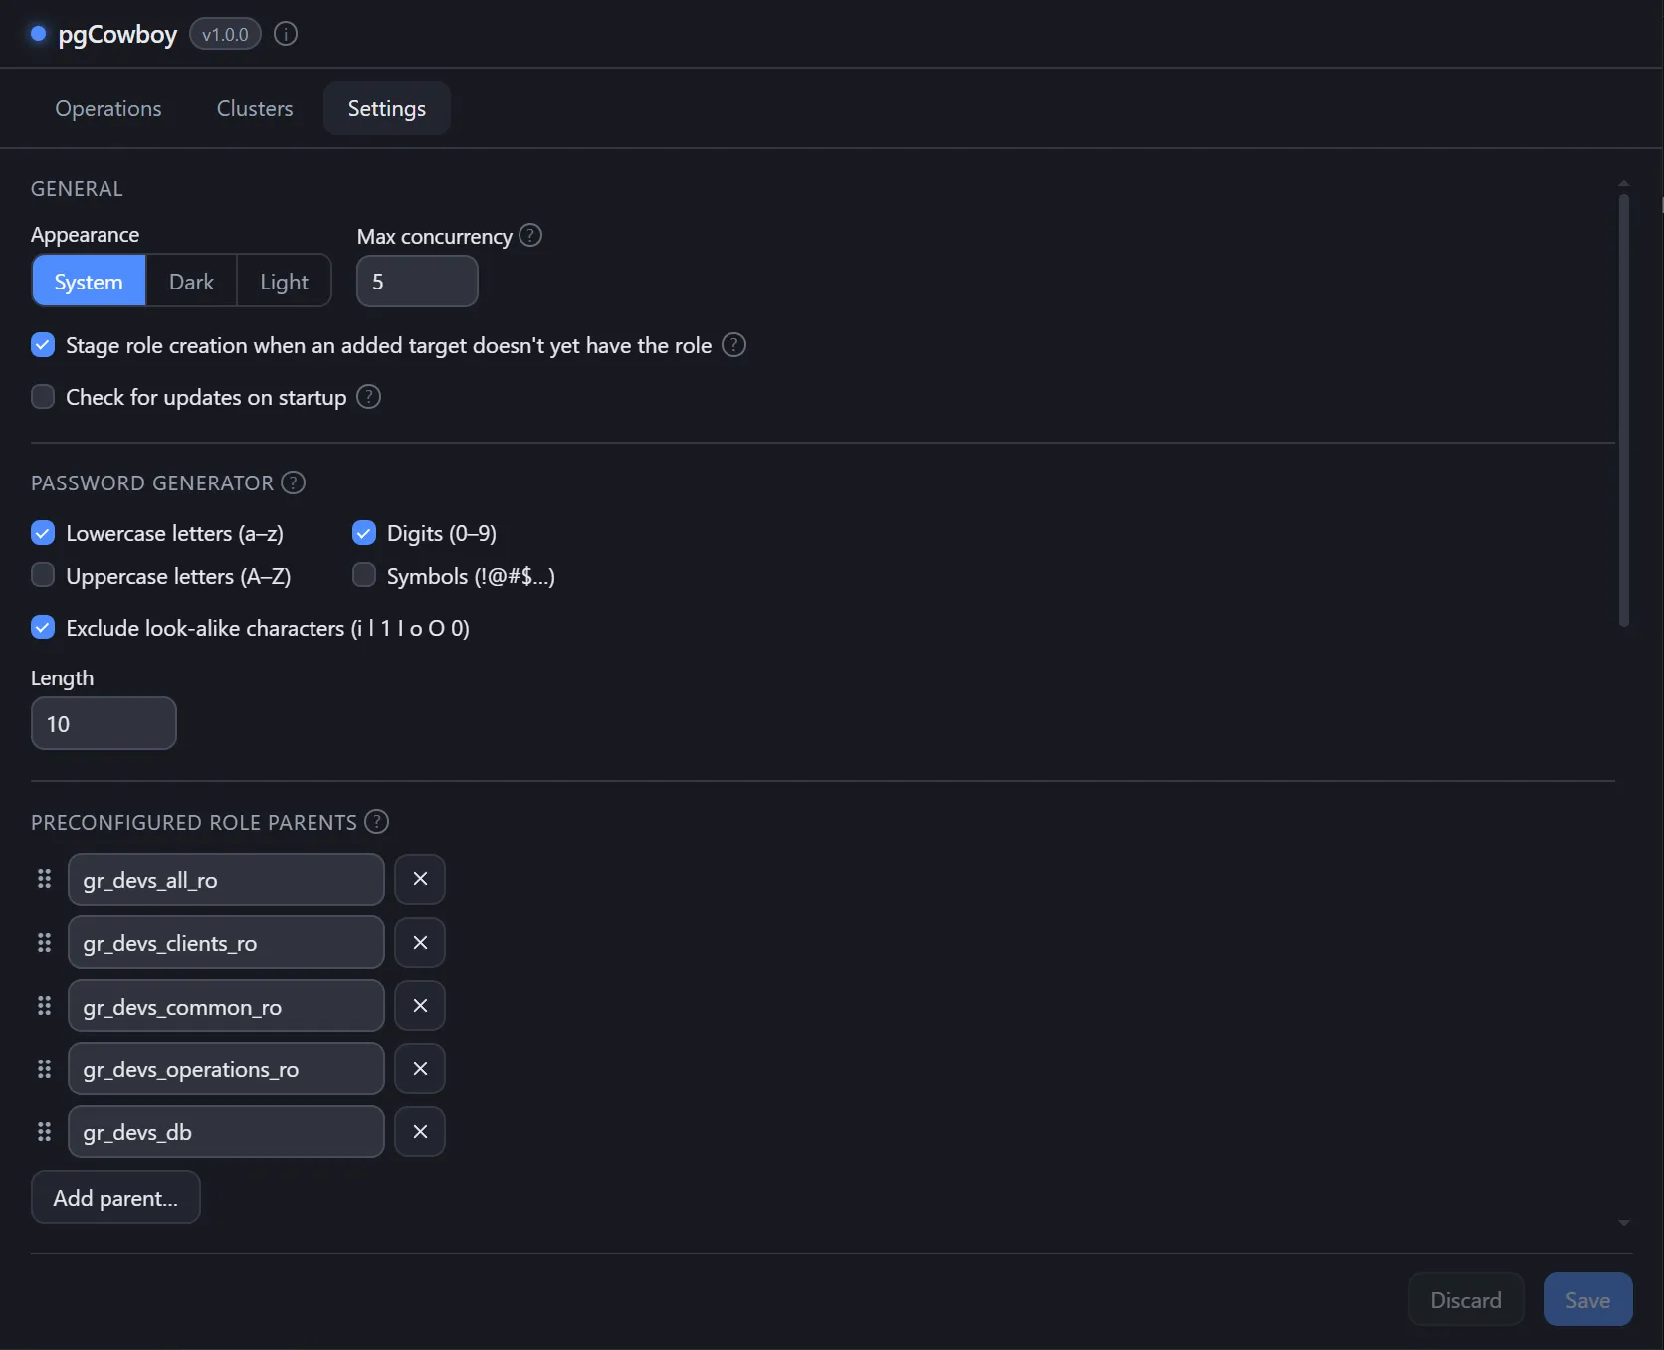1664x1350 pixels.
Task: Click the blue pgCowboy status dot
Action: point(39,34)
